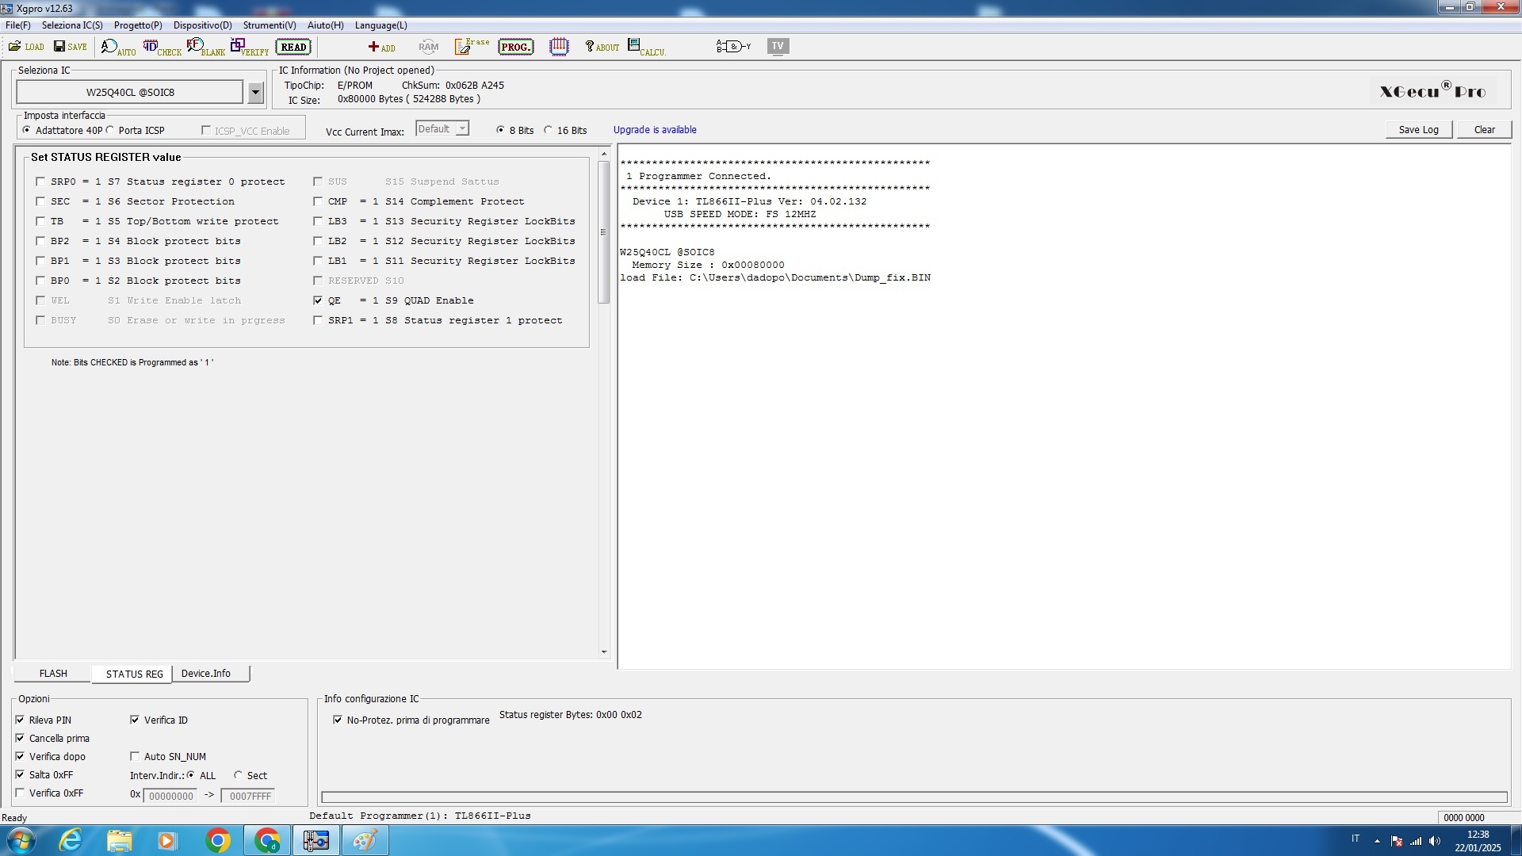This screenshot has width=1522, height=856.
Task: Click the logic gate test icon
Action: (x=732, y=47)
